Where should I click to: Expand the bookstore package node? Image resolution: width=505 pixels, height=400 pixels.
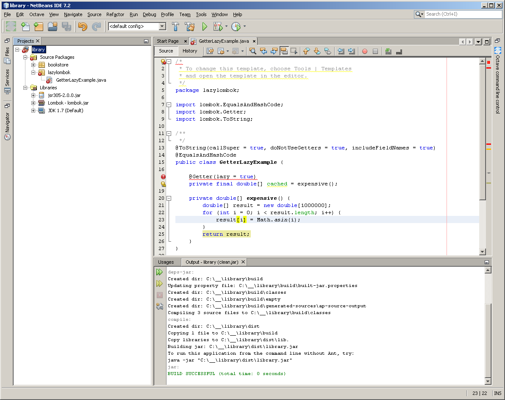[33, 65]
